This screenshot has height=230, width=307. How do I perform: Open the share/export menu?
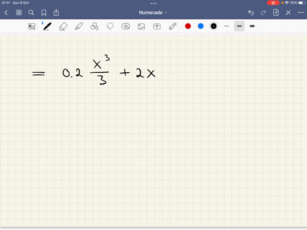[x=56, y=13]
